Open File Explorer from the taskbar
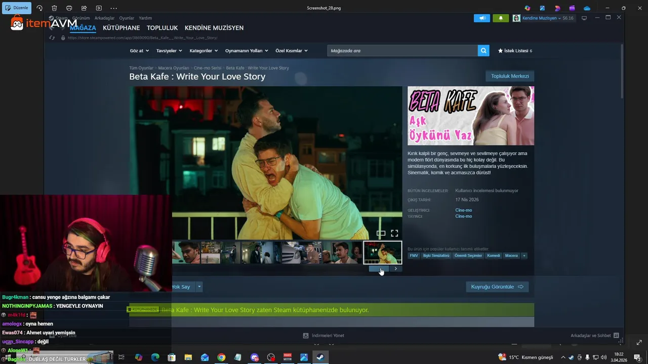This screenshot has width=648, height=364. click(188, 357)
